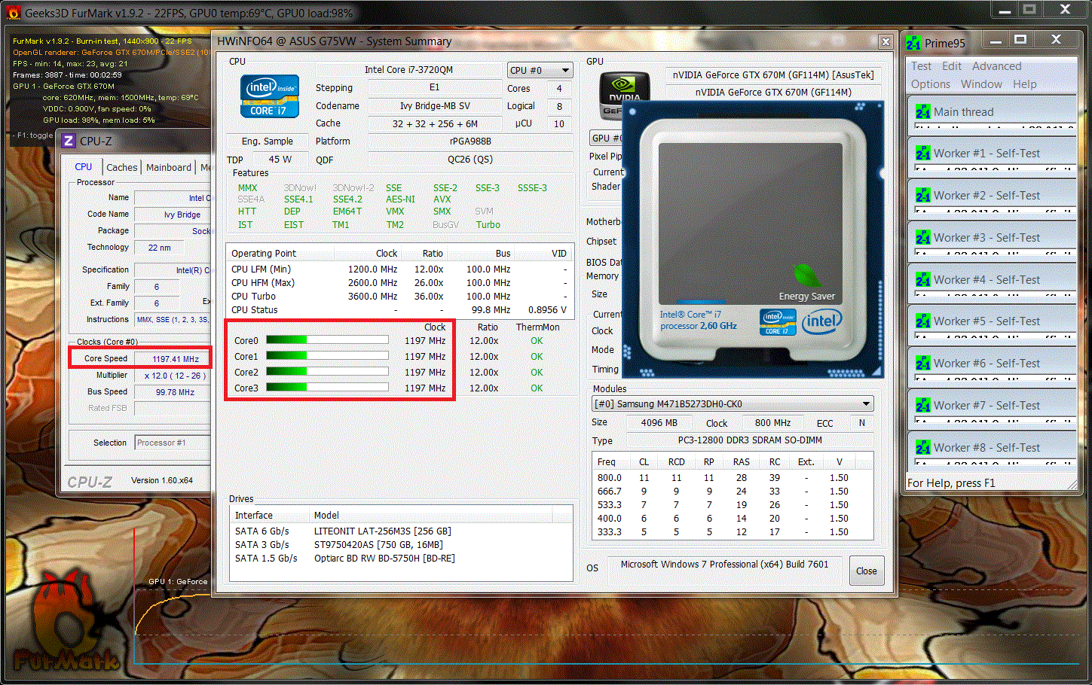Click the PC3-12800 DDR3 SDRAM type field
1092x685 pixels.
[x=749, y=440]
